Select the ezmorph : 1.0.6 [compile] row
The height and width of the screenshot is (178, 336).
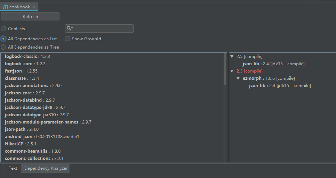point(269,78)
